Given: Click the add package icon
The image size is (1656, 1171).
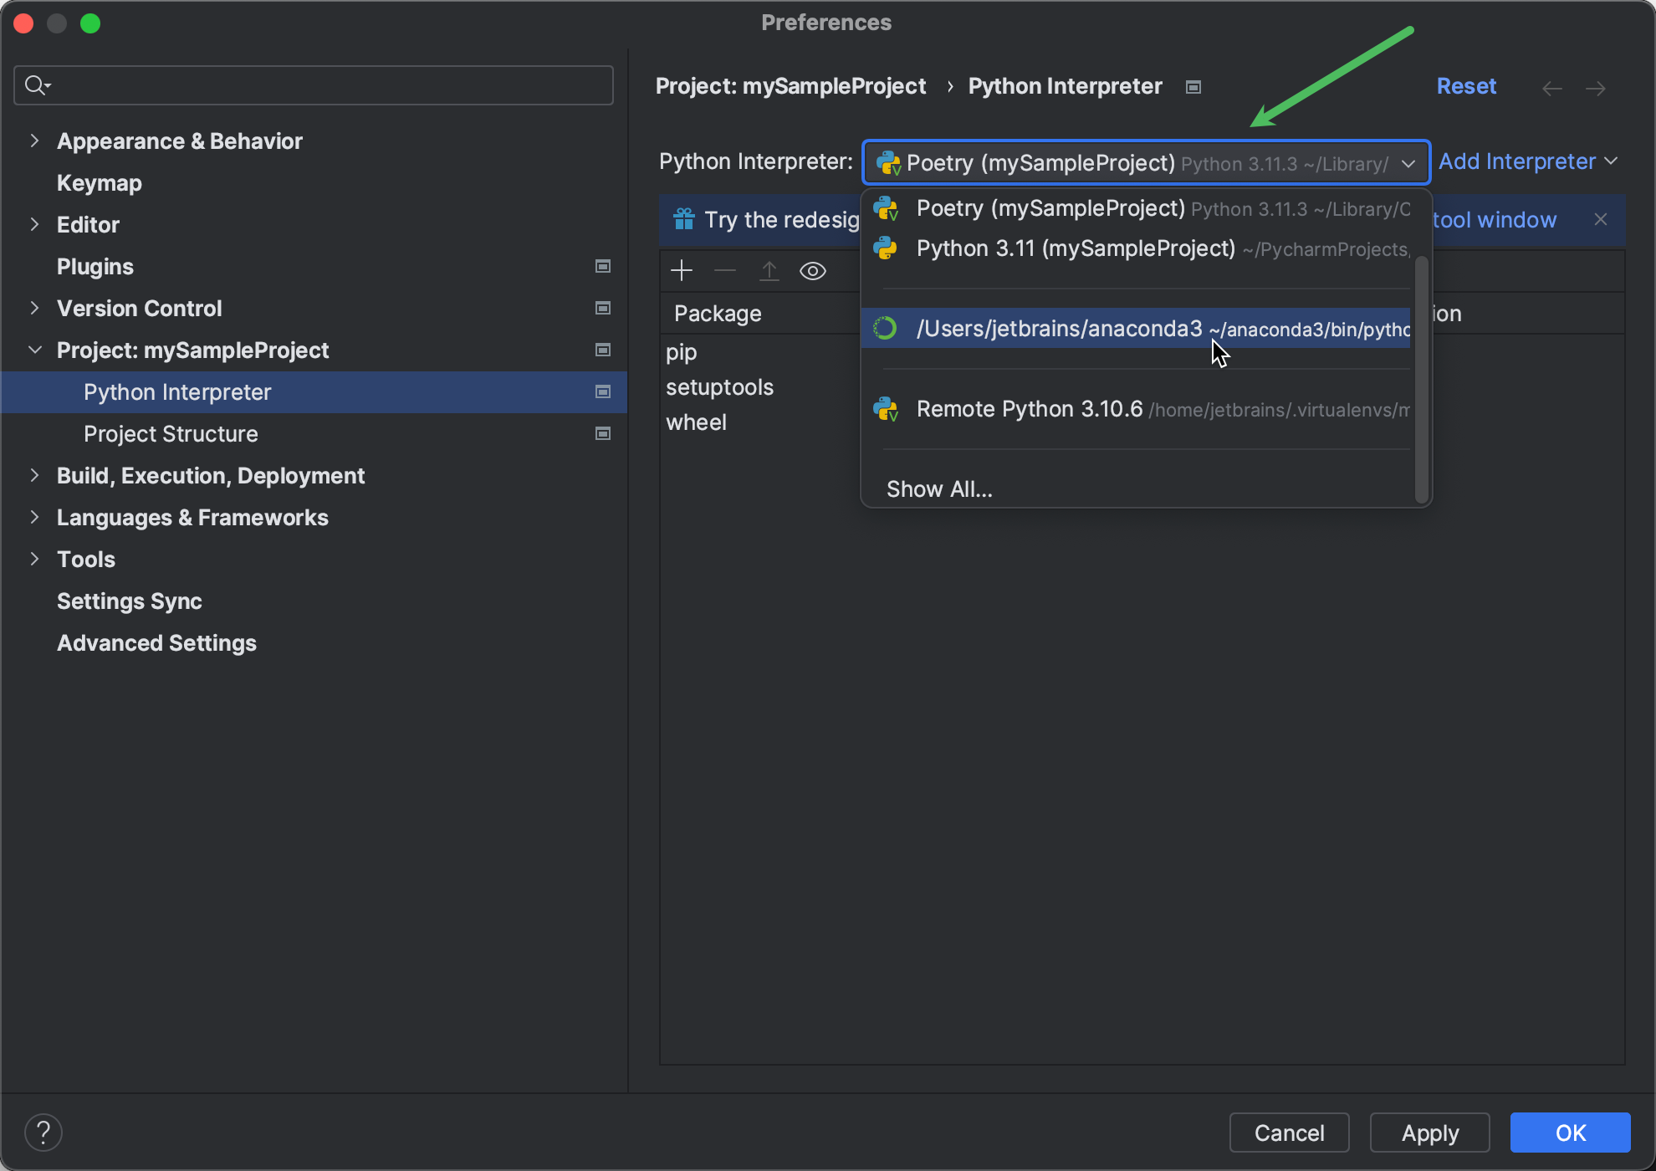Looking at the screenshot, I should tap(682, 270).
